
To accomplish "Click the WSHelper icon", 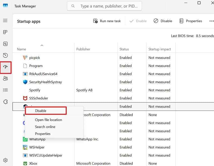I will tap(25, 147).
